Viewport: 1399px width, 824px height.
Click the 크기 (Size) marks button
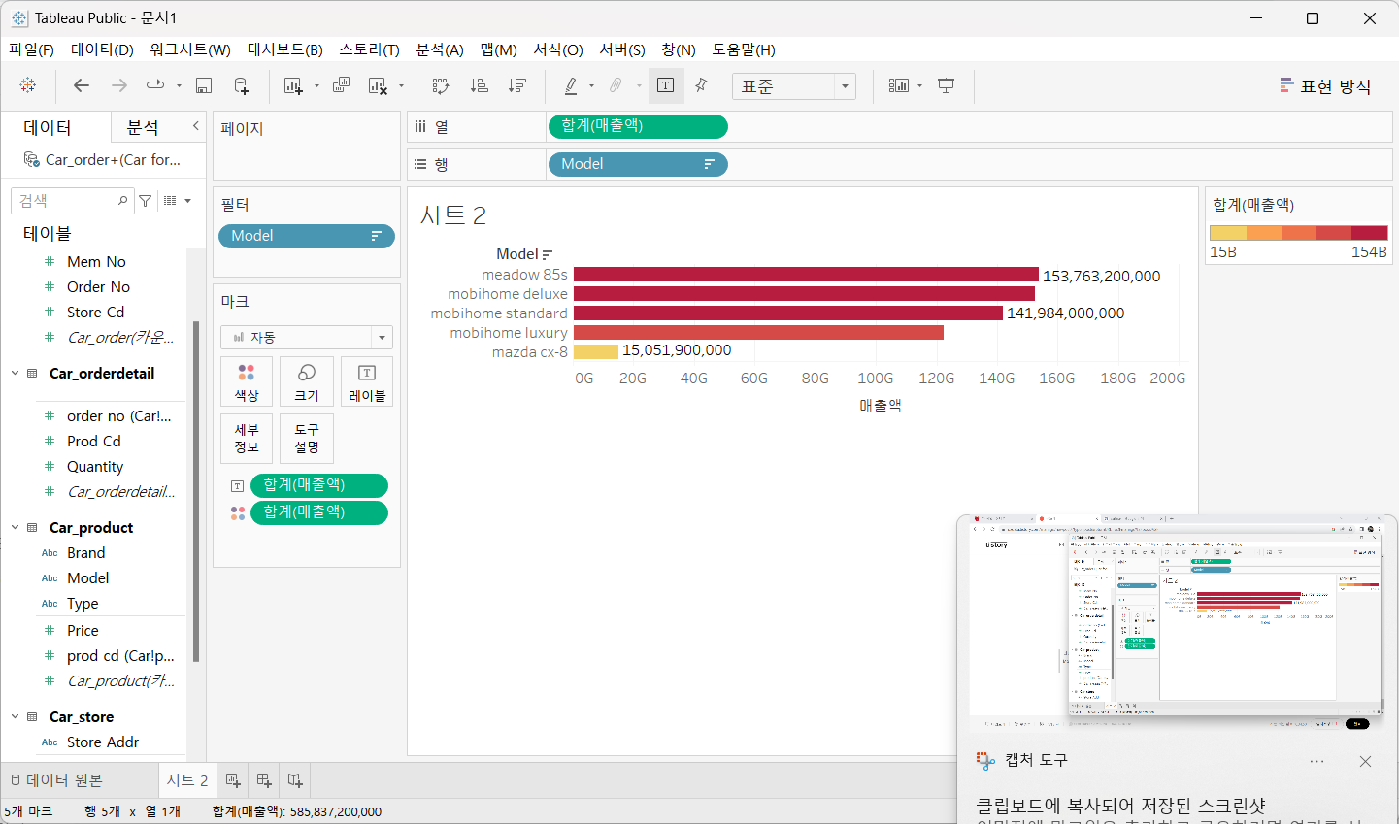click(x=307, y=381)
